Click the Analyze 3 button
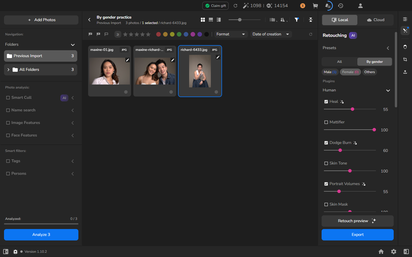412x257 pixels. click(41, 235)
